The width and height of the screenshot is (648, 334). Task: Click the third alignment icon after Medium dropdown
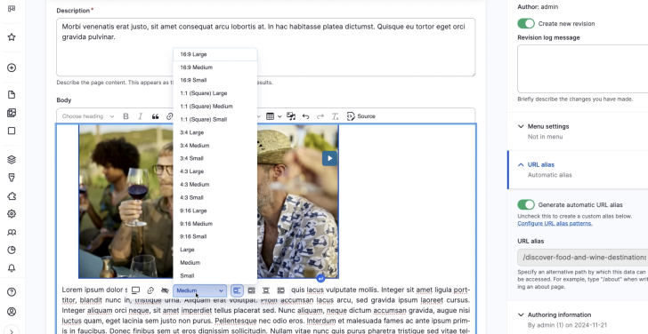pos(266,290)
